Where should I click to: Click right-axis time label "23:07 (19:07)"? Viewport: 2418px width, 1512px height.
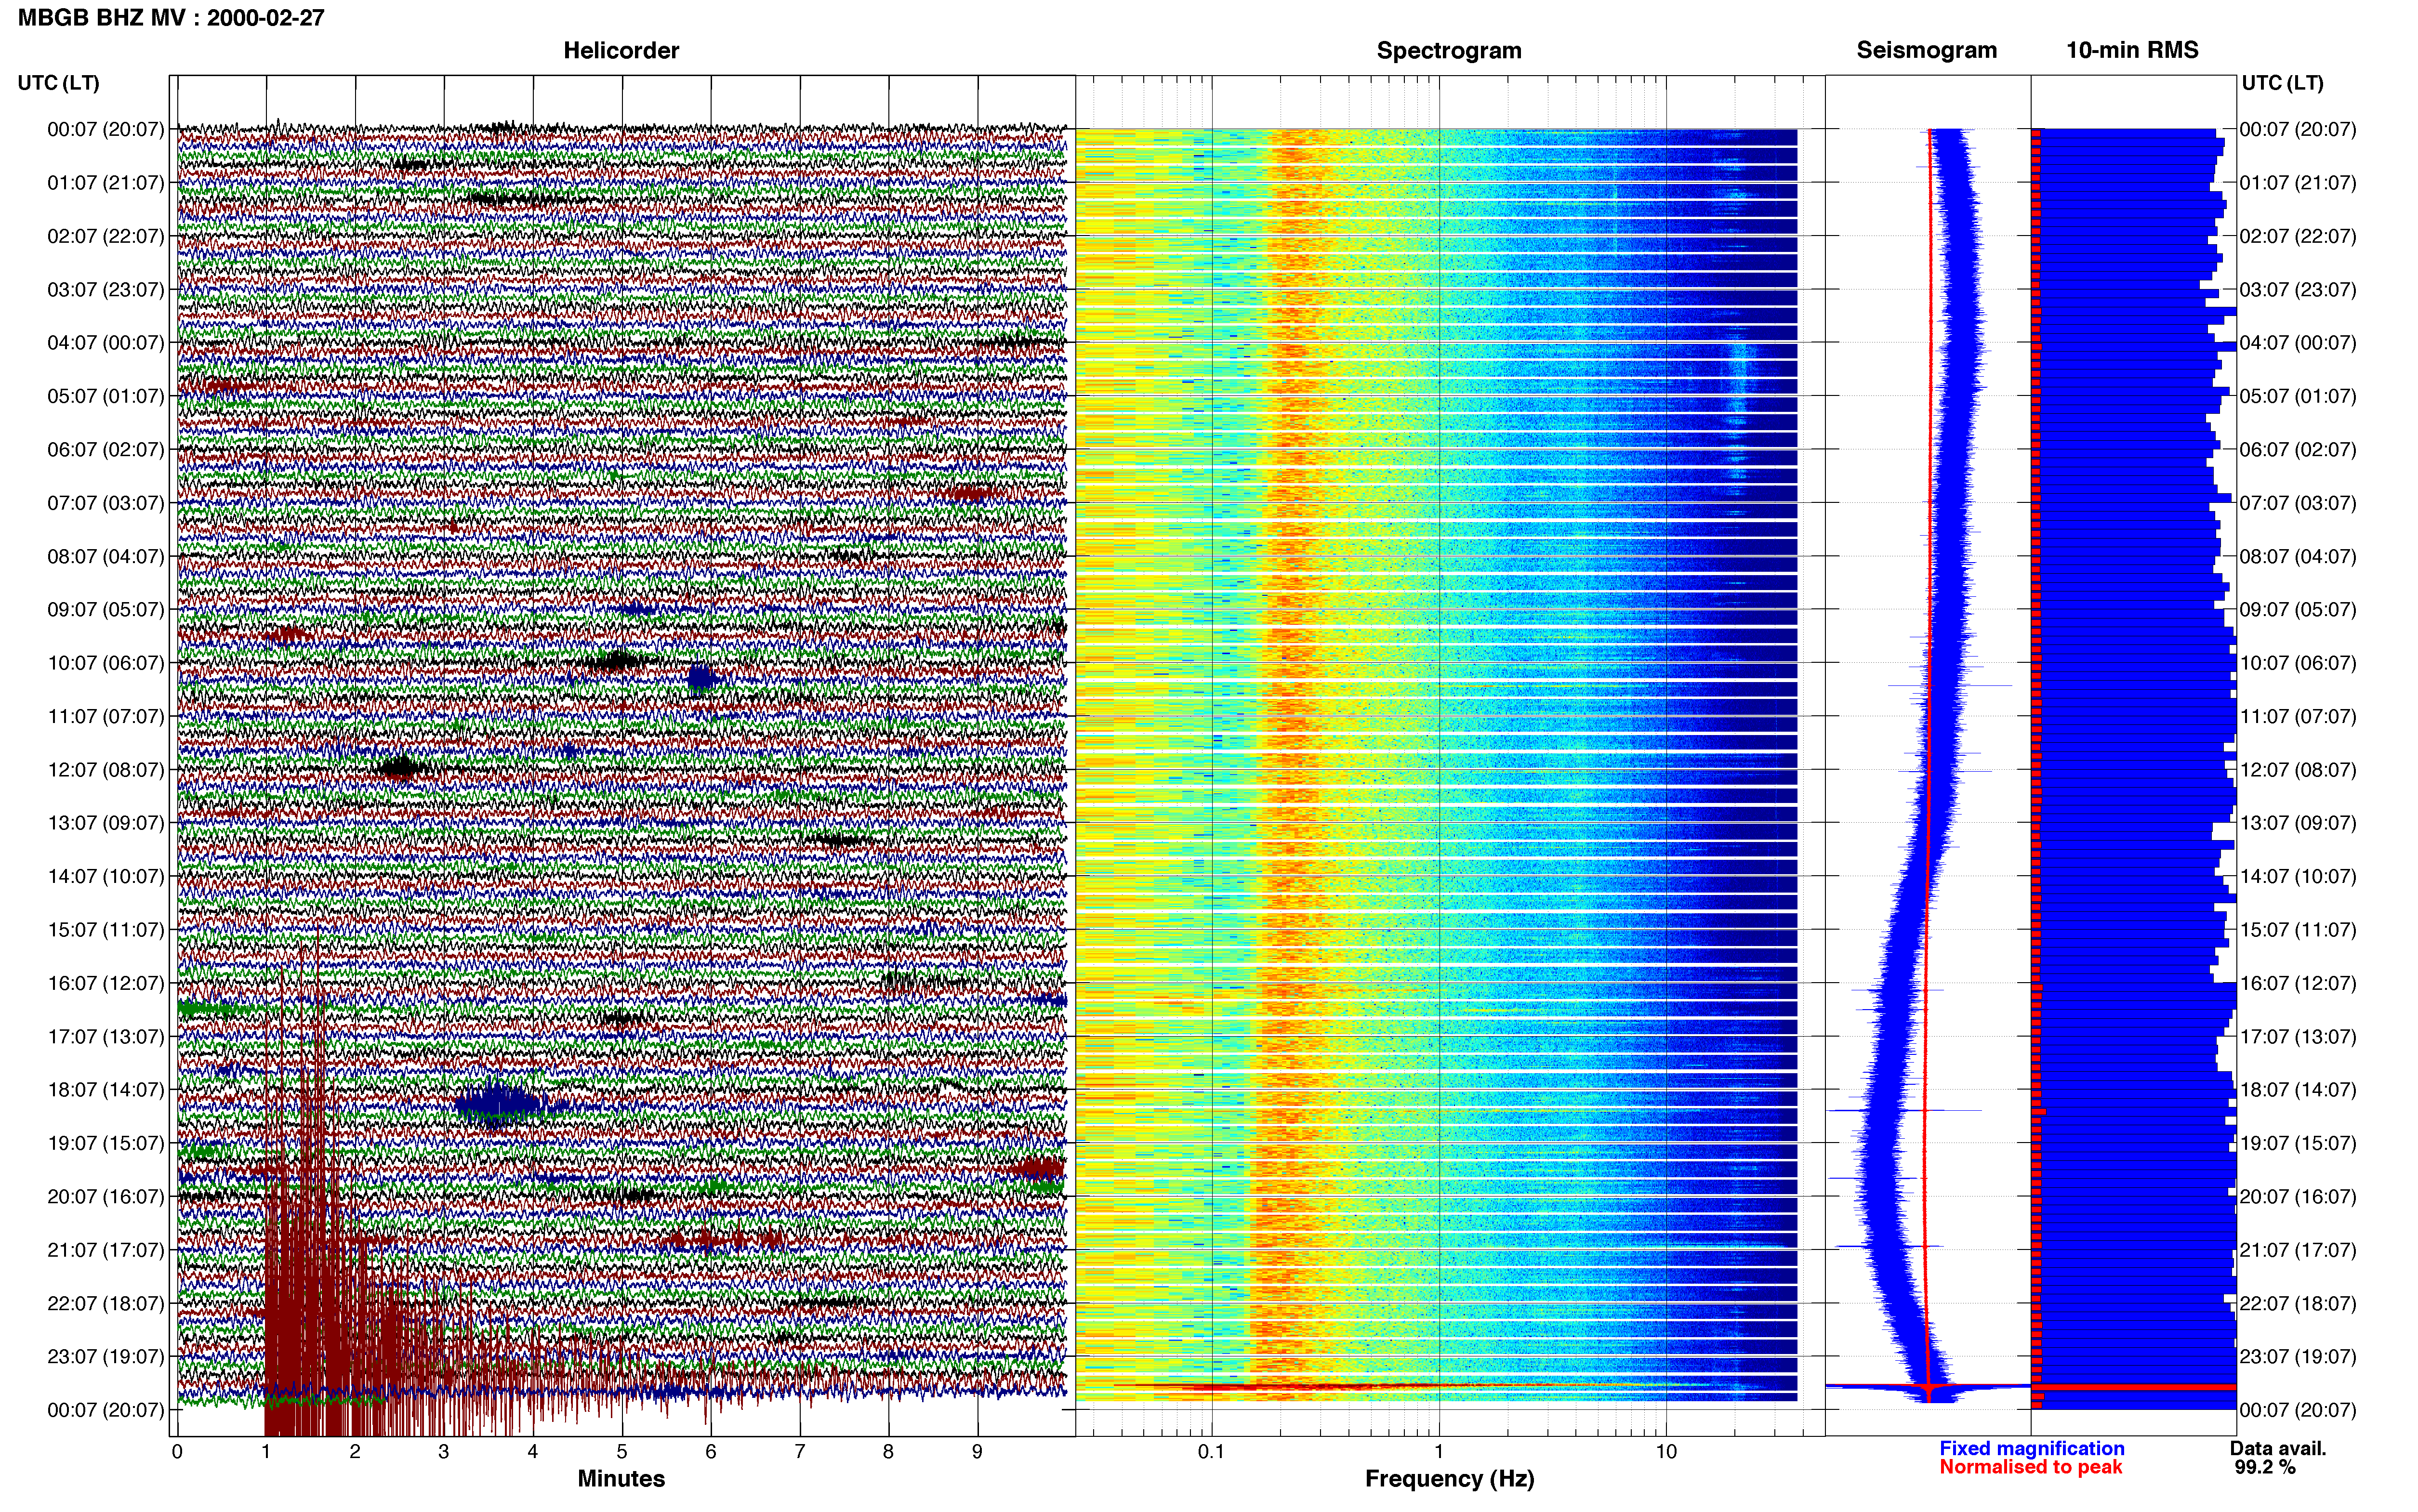pyautogui.click(x=2298, y=1357)
